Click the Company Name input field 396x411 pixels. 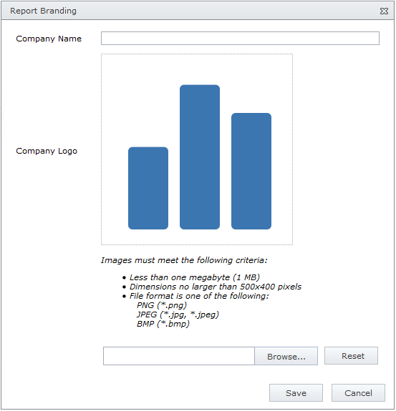(241, 39)
